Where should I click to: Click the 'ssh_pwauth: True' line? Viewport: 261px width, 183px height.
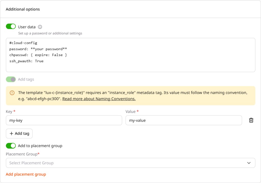[26, 61]
